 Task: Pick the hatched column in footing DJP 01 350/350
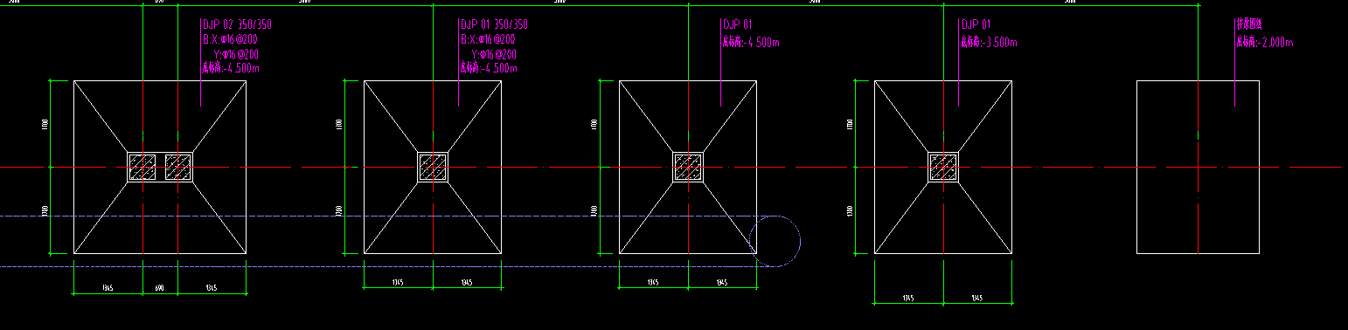pos(433,167)
